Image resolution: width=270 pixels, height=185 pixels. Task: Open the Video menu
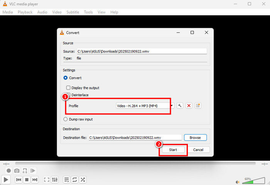57,12
